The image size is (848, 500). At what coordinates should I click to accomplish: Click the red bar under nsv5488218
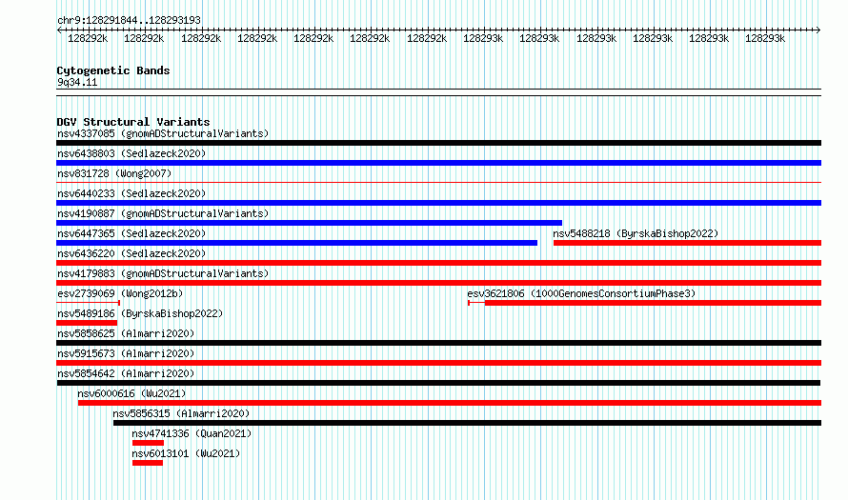(x=687, y=243)
